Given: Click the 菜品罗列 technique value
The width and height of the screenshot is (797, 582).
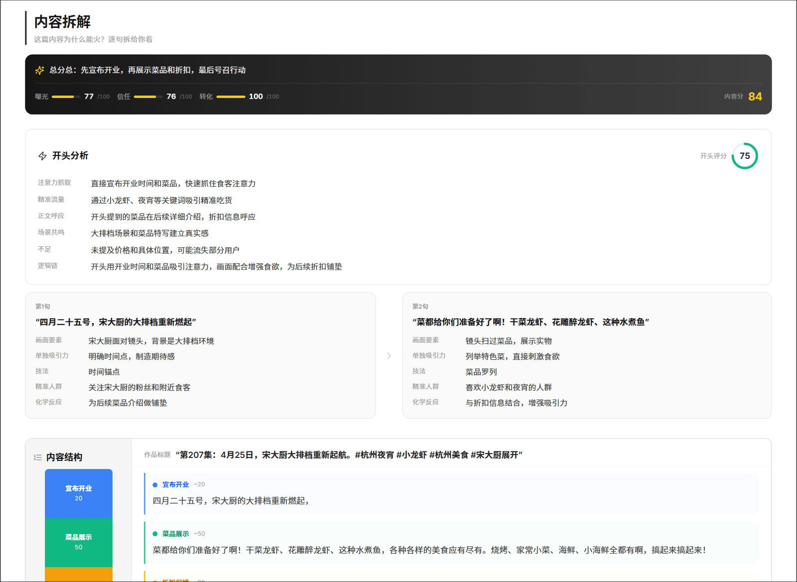Looking at the screenshot, I should [x=481, y=372].
